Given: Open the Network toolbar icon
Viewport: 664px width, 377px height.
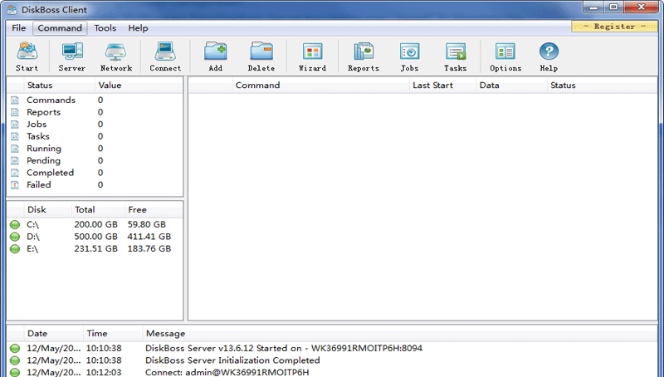Looking at the screenshot, I should (115, 51).
